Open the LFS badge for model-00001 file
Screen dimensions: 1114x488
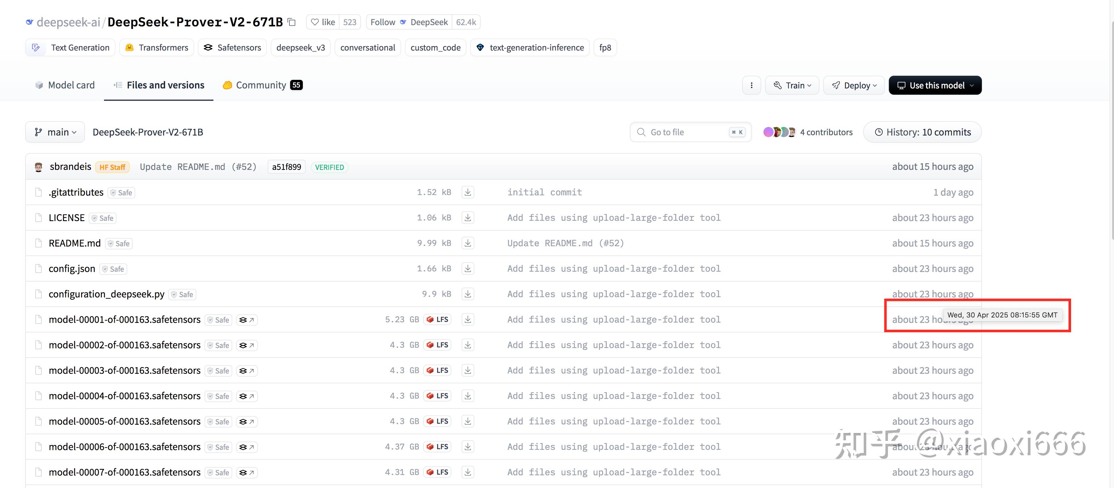click(437, 320)
